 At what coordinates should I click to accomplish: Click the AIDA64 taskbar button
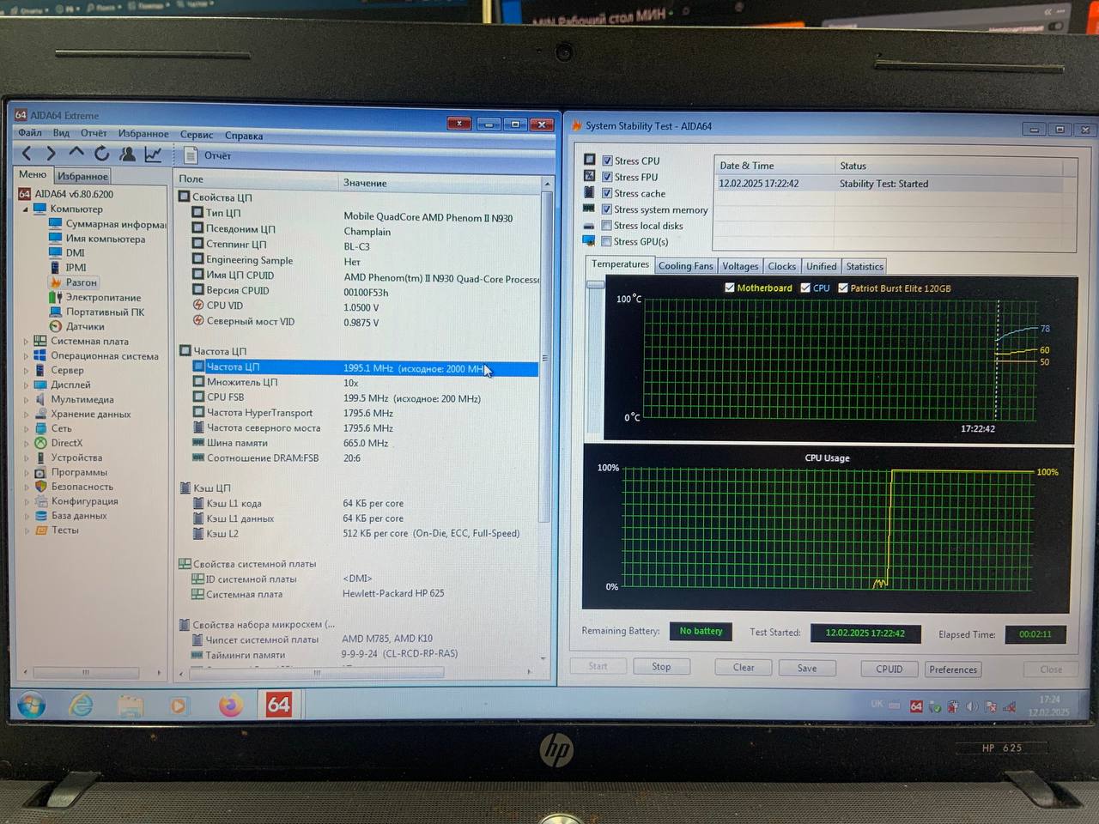(278, 705)
